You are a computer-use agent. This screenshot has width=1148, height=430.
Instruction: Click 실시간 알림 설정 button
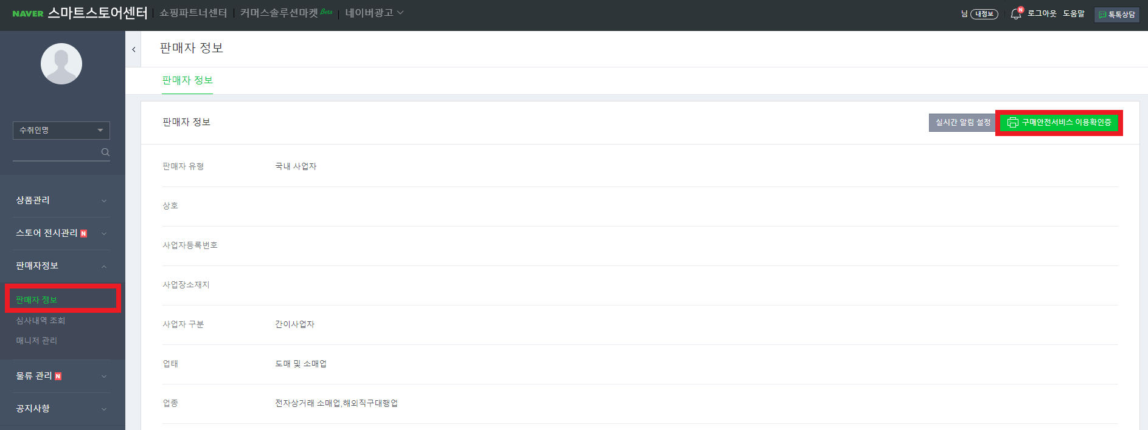(962, 123)
